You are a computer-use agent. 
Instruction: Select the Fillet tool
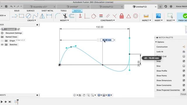pyautogui.click(x=58, y=16)
